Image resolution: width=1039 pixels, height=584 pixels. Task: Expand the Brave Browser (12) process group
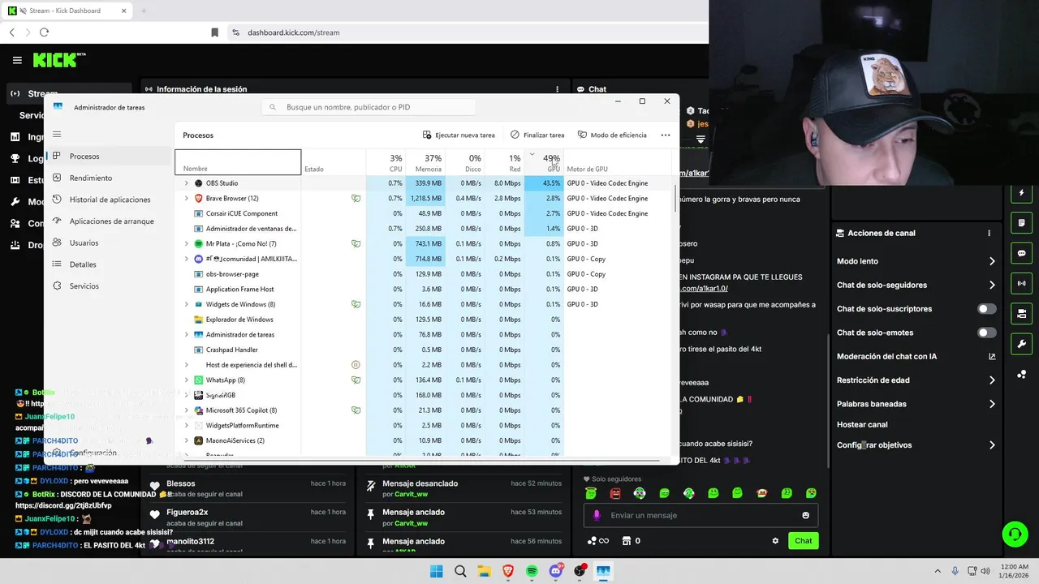click(x=187, y=199)
